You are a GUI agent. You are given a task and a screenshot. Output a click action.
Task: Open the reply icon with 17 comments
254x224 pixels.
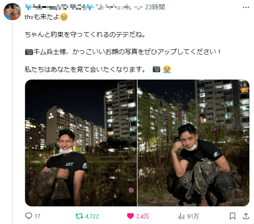click(x=29, y=216)
